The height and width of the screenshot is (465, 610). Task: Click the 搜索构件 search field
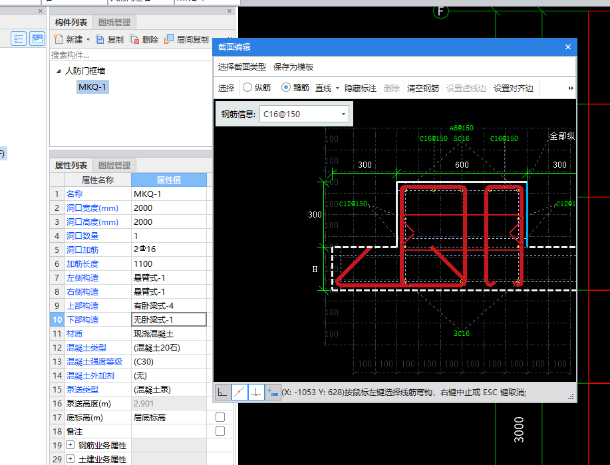pos(130,55)
